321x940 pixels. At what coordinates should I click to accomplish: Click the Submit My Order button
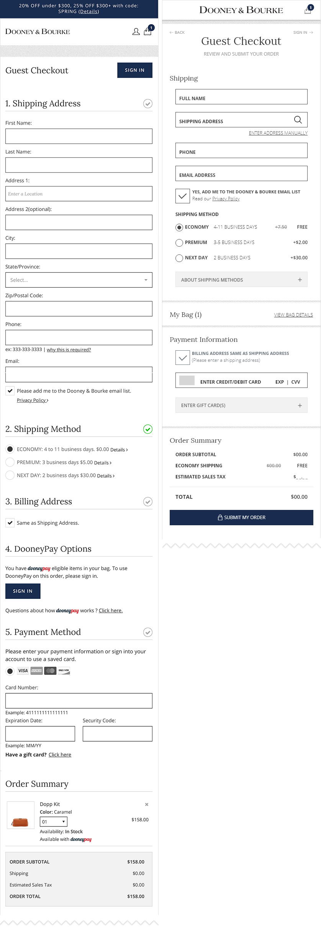(241, 517)
